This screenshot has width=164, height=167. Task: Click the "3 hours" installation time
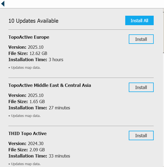click(56, 60)
